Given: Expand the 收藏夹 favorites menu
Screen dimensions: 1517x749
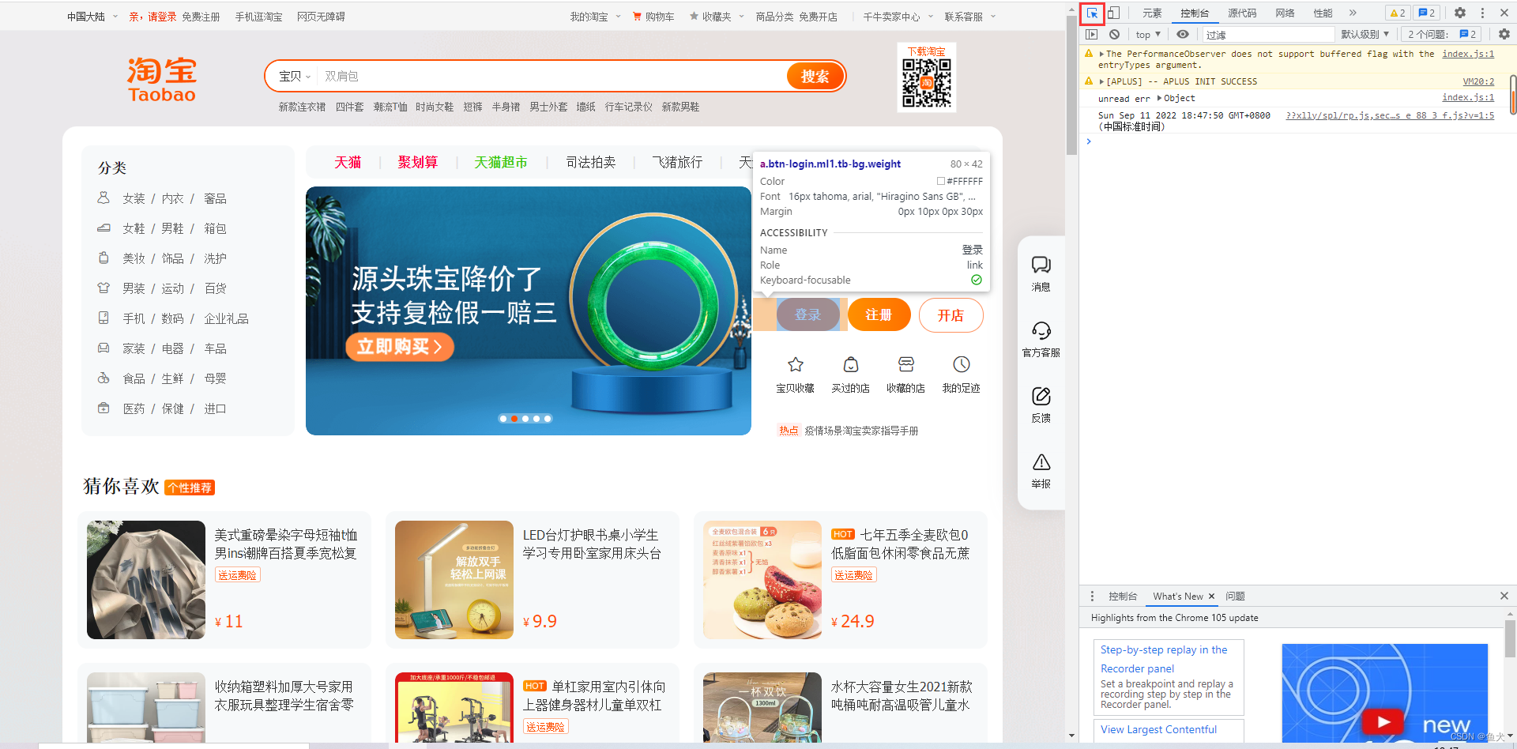Looking at the screenshot, I should point(717,17).
